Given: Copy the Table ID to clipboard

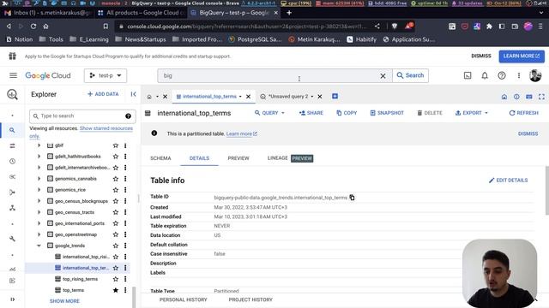Looking at the screenshot, I should [x=352, y=198].
